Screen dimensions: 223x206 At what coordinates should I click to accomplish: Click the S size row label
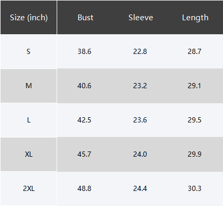pos(29,51)
